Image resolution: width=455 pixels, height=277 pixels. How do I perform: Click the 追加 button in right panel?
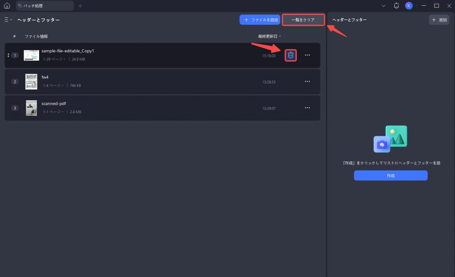(x=439, y=20)
